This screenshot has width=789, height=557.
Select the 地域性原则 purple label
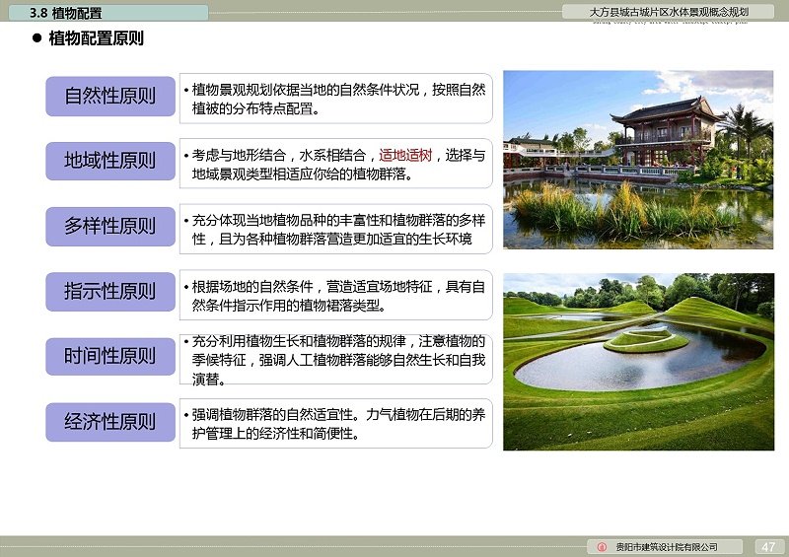[x=110, y=161]
